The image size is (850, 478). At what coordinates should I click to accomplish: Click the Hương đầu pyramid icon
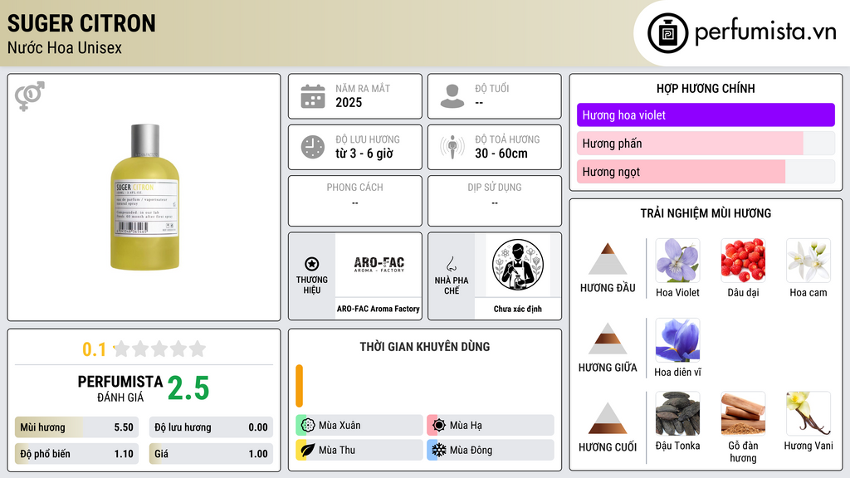(x=608, y=259)
